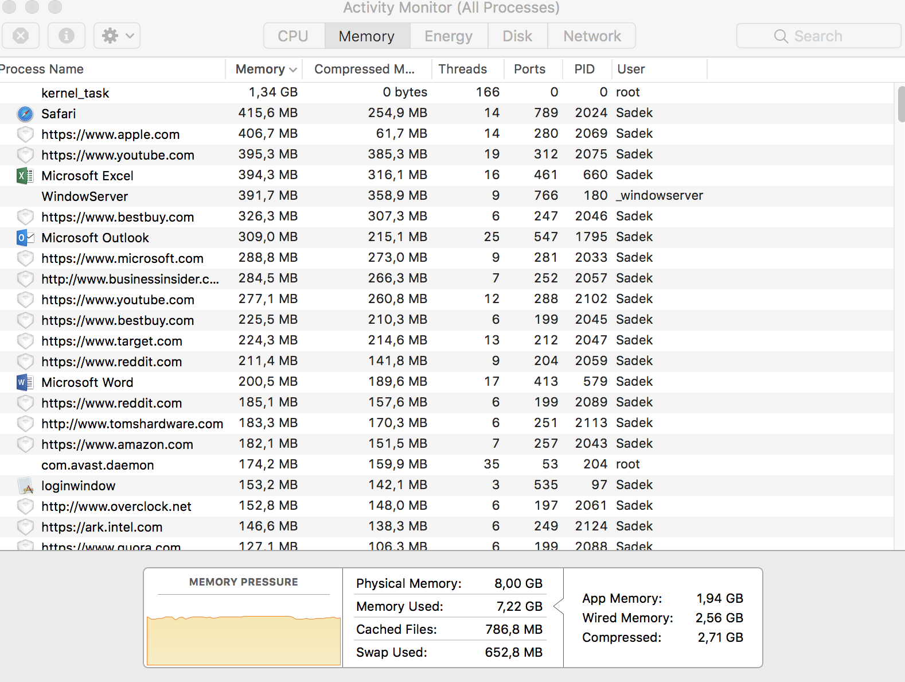Click the Swap Used 652,8 MB value
The image size is (905, 682).
tap(514, 653)
